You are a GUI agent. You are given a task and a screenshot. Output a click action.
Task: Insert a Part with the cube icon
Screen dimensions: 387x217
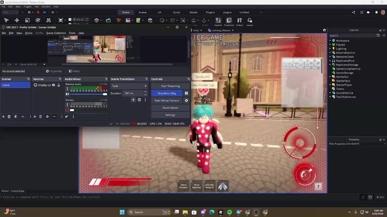click(x=96, y=20)
